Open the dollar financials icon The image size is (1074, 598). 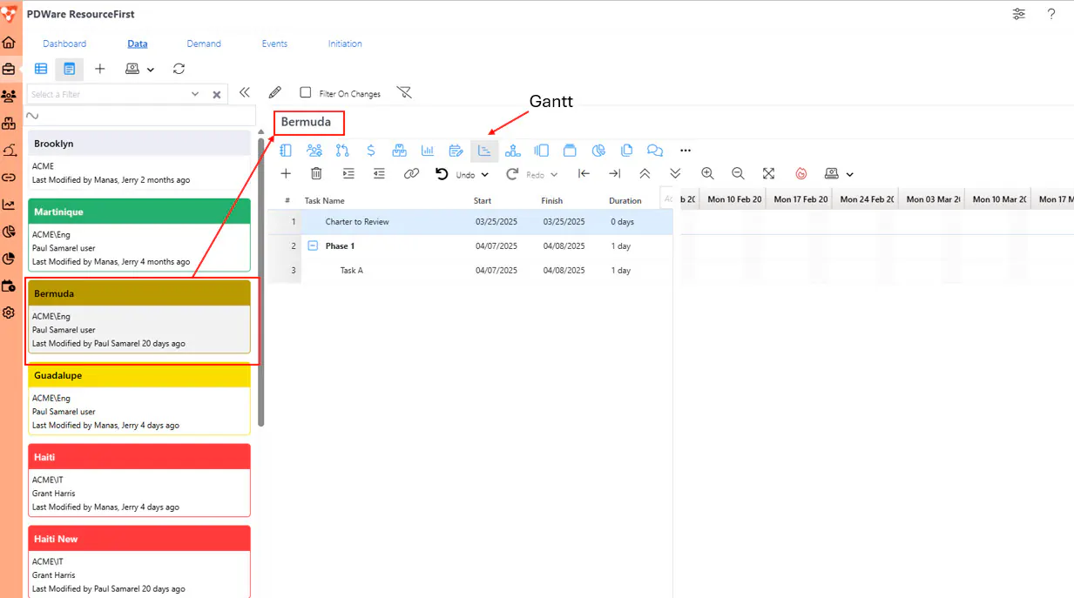click(371, 151)
